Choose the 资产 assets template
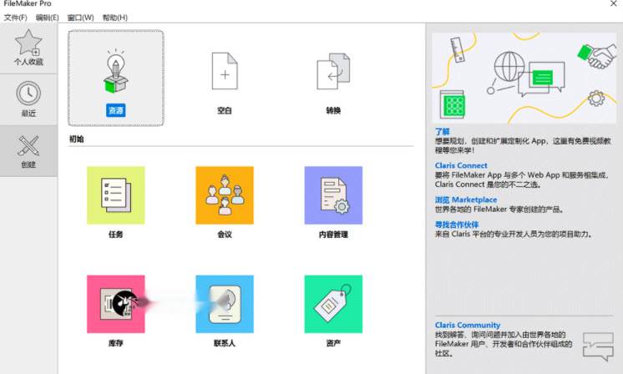This screenshot has width=623, height=374. click(333, 304)
